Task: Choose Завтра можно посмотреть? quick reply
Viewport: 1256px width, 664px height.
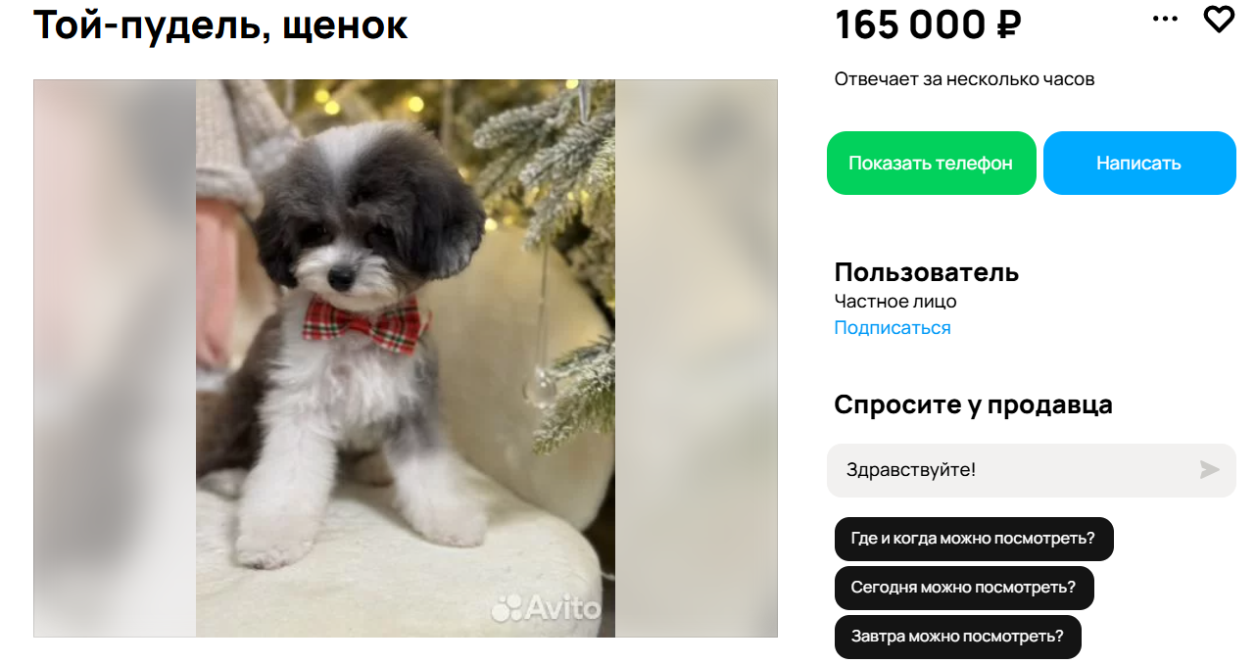Action: 957,637
